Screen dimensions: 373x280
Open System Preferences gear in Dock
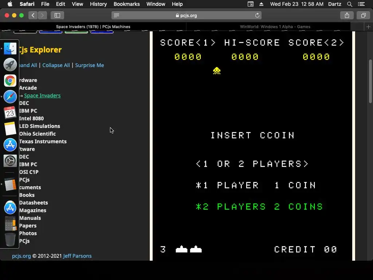pyautogui.click(x=10, y=161)
